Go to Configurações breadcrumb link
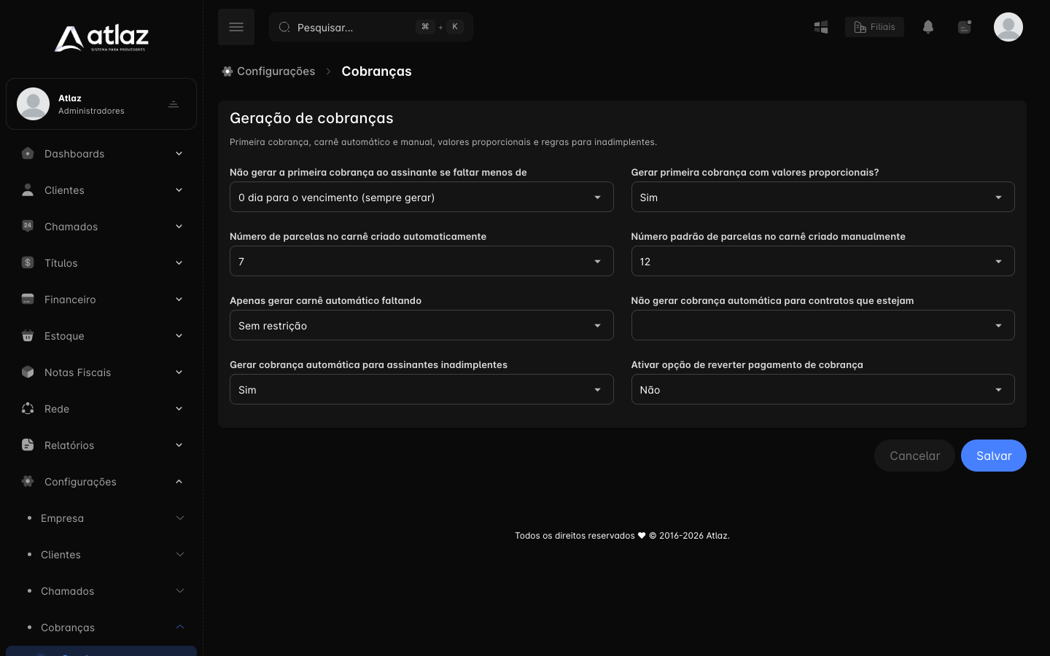The height and width of the screenshot is (656, 1050). pyautogui.click(x=268, y=71)
